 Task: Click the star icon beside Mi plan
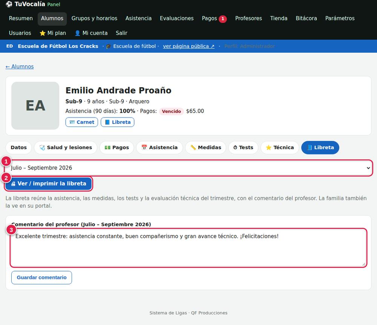pyautogui.click(x=43, y=33)
